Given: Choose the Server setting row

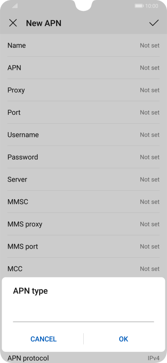Looking at the screenshot, I should coord(83,179).
